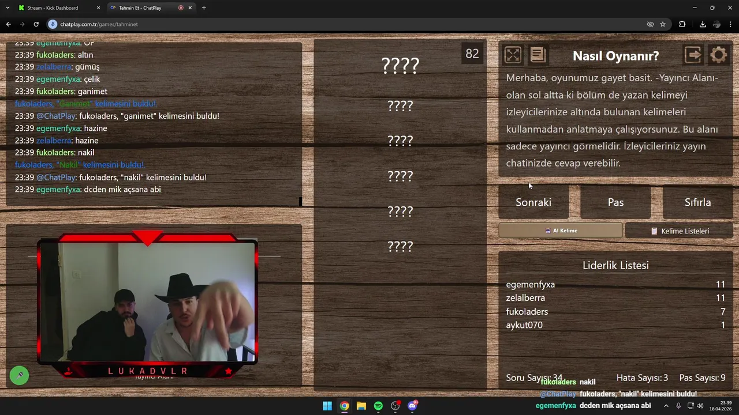Open browser extensions puzzle icon
This screenshot has height=415, width=739.
click(682, 24)
